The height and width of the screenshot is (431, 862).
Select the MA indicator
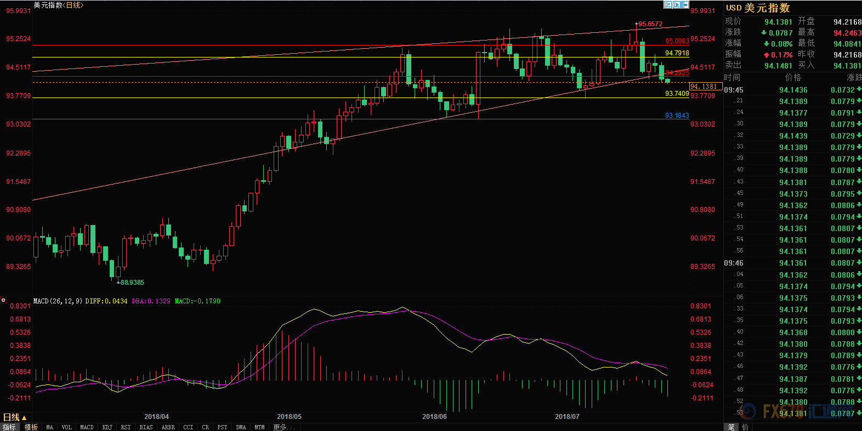tap(50, 427)
